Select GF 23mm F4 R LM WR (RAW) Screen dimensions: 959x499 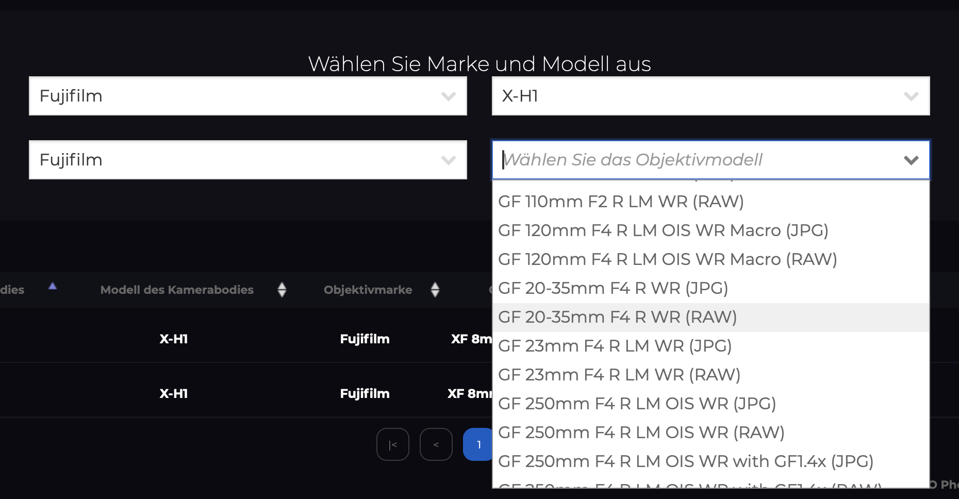pyautogui.click(x=711, y=375)
